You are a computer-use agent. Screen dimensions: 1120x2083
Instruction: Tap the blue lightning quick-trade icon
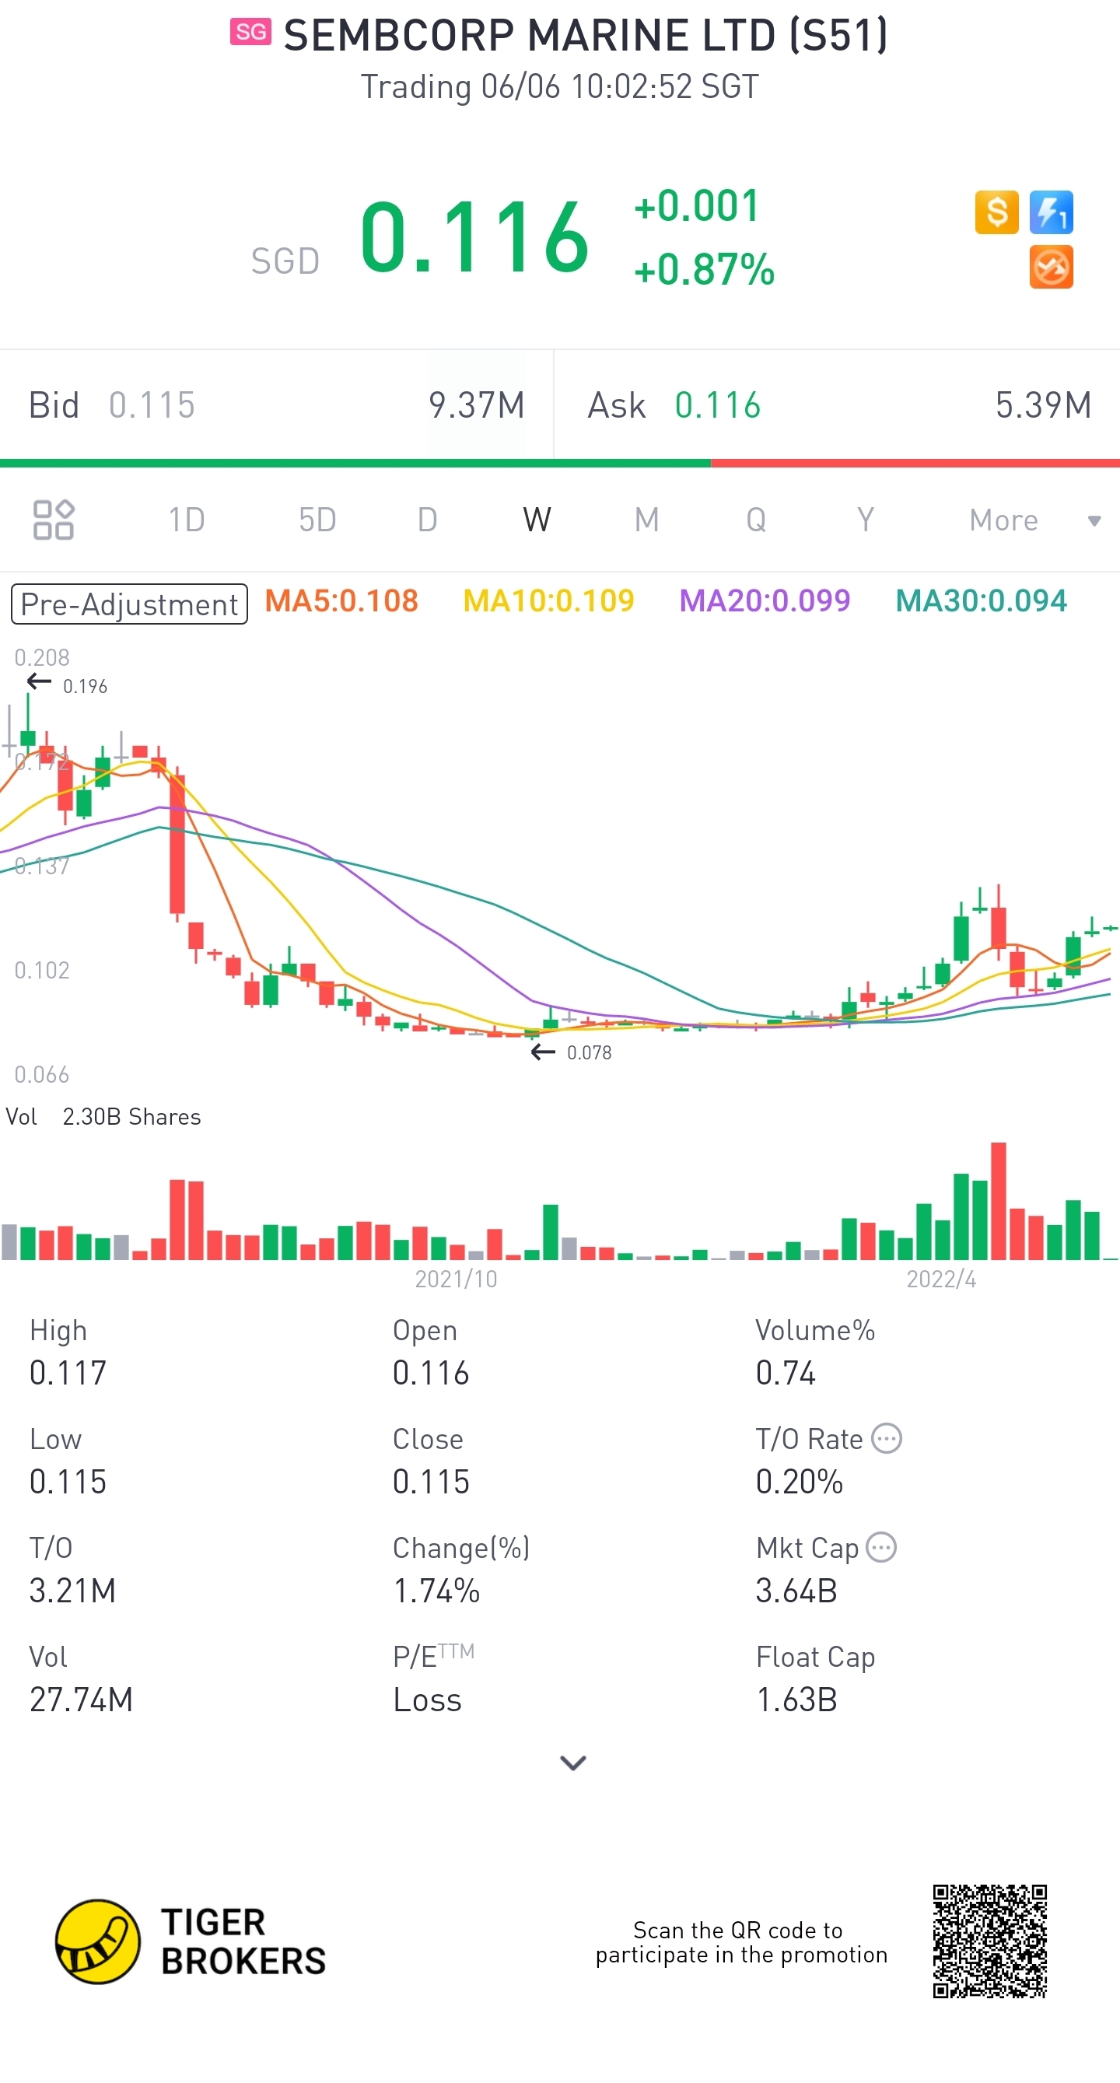(x=1052, y=212)
